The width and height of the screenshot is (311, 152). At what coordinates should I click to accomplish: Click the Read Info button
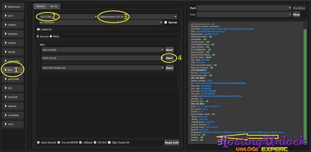tap(172, 143)
